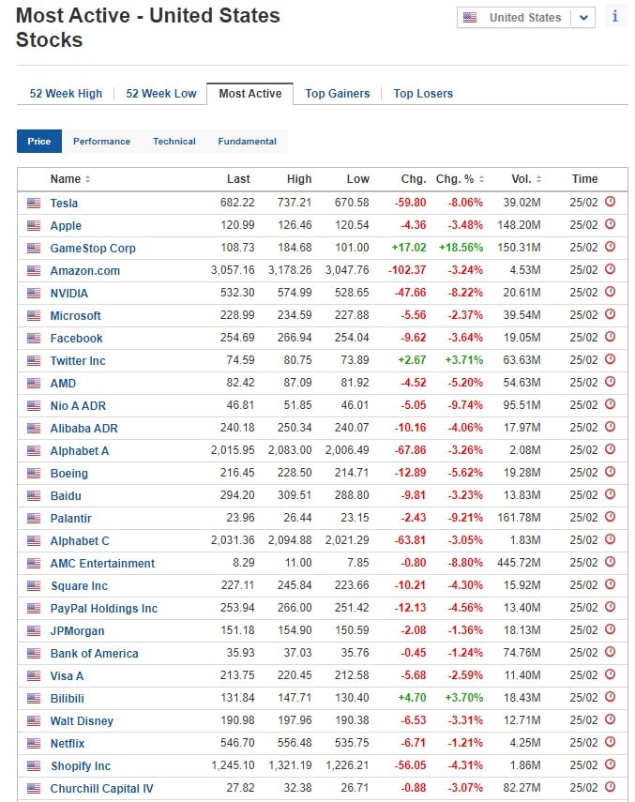Viewport: 635px width, 802px height.
Task: Click the clock icon in NVIDIA row
Action: pyautogui.click(x=610, y=292)
